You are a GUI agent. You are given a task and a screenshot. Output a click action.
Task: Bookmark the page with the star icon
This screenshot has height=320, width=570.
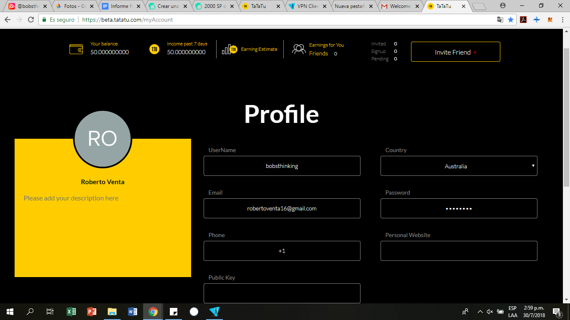511,20
